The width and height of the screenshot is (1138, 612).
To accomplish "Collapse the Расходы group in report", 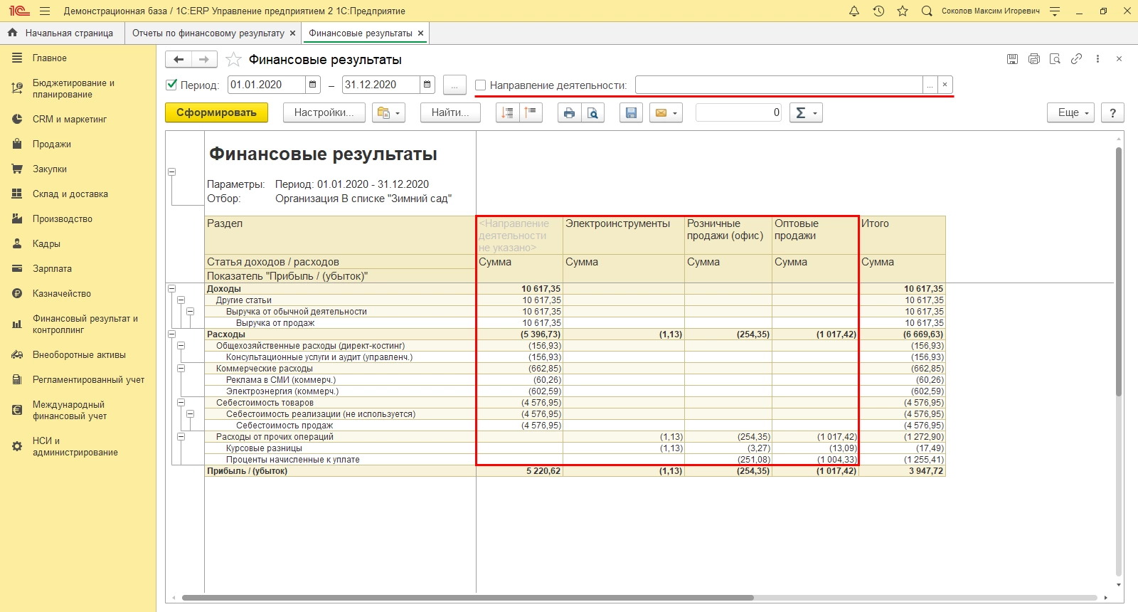I will pos(171,334).
